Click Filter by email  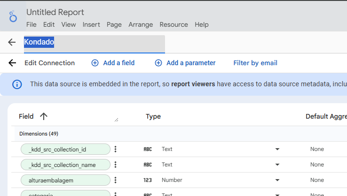[x=255, y=63]
